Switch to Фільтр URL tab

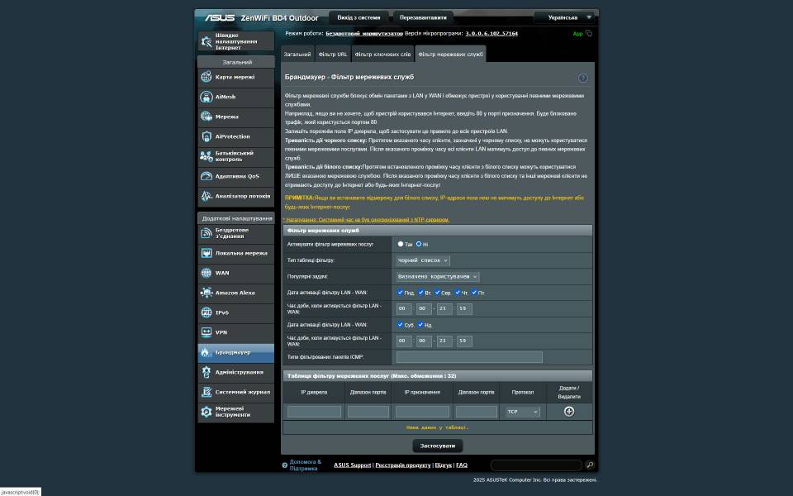pyautogui.click(x=332, y=55)
